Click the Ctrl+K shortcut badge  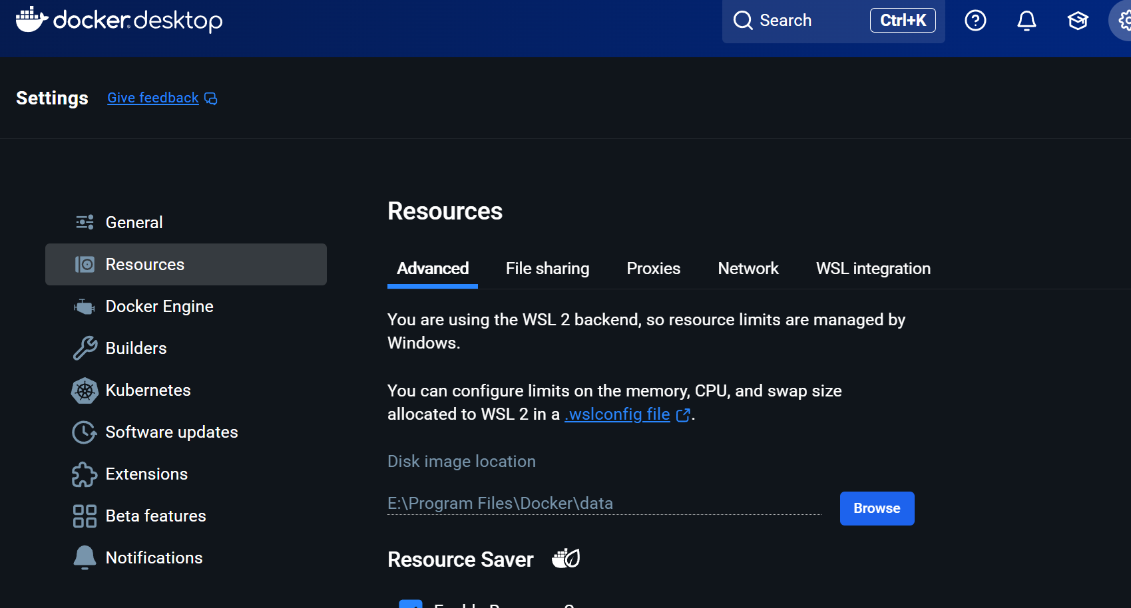coord(903,21)
